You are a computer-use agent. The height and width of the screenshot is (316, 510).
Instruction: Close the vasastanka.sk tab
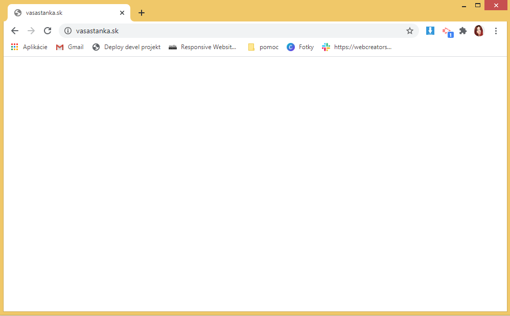pos(122,13)
